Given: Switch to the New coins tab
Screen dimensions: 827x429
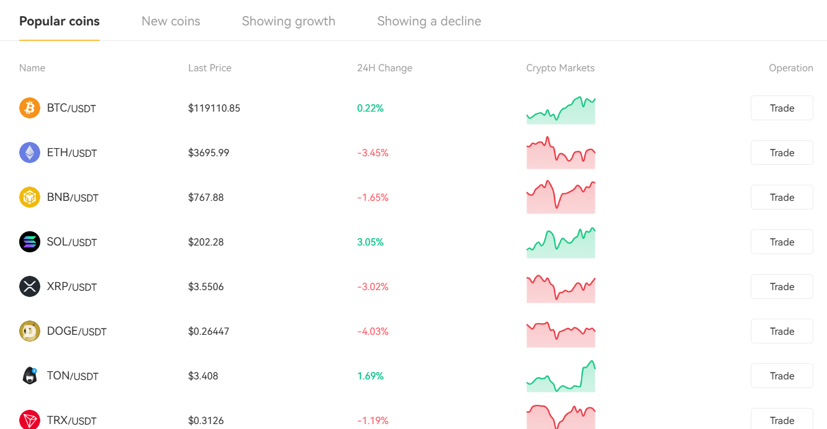Looking at the screenshot, I should coord(171,21).
